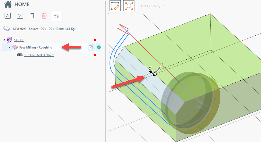This screenshot has height=142, width=261.
Task: Open the Mild steel stock material link
Action: click(x=44, y=29)
